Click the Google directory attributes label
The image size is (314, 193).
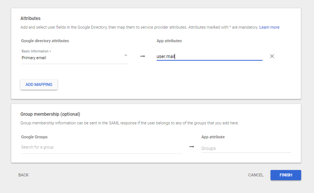click(45, 41)
